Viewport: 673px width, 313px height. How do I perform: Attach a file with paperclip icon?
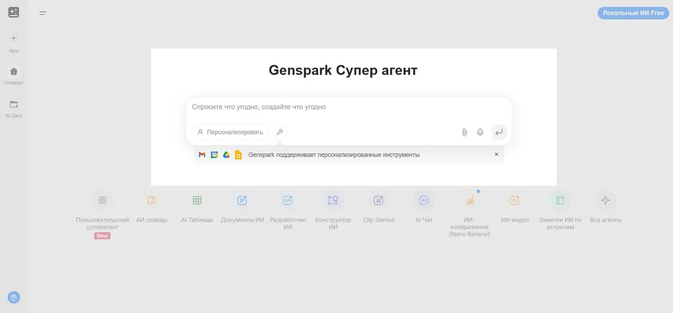click(x=464, y=132)
